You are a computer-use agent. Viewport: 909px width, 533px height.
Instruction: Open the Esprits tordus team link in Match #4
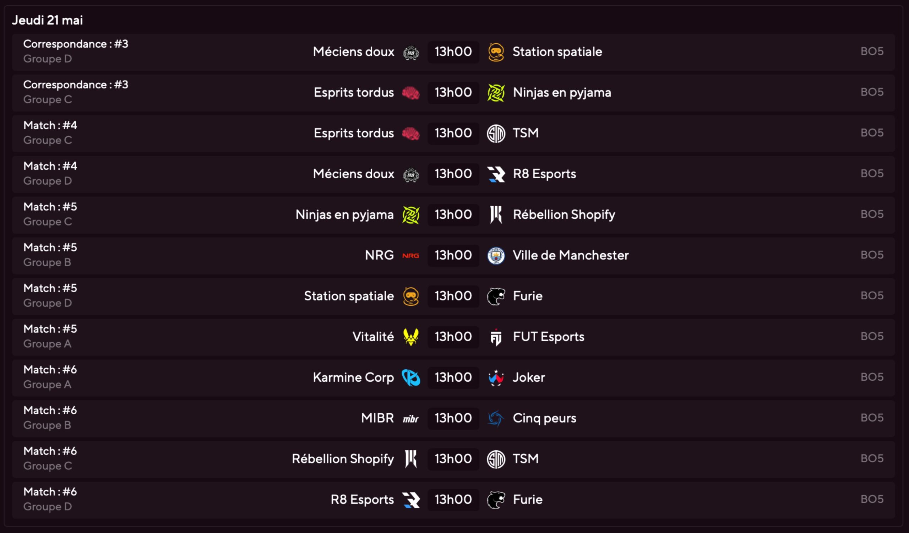(354, 133)
